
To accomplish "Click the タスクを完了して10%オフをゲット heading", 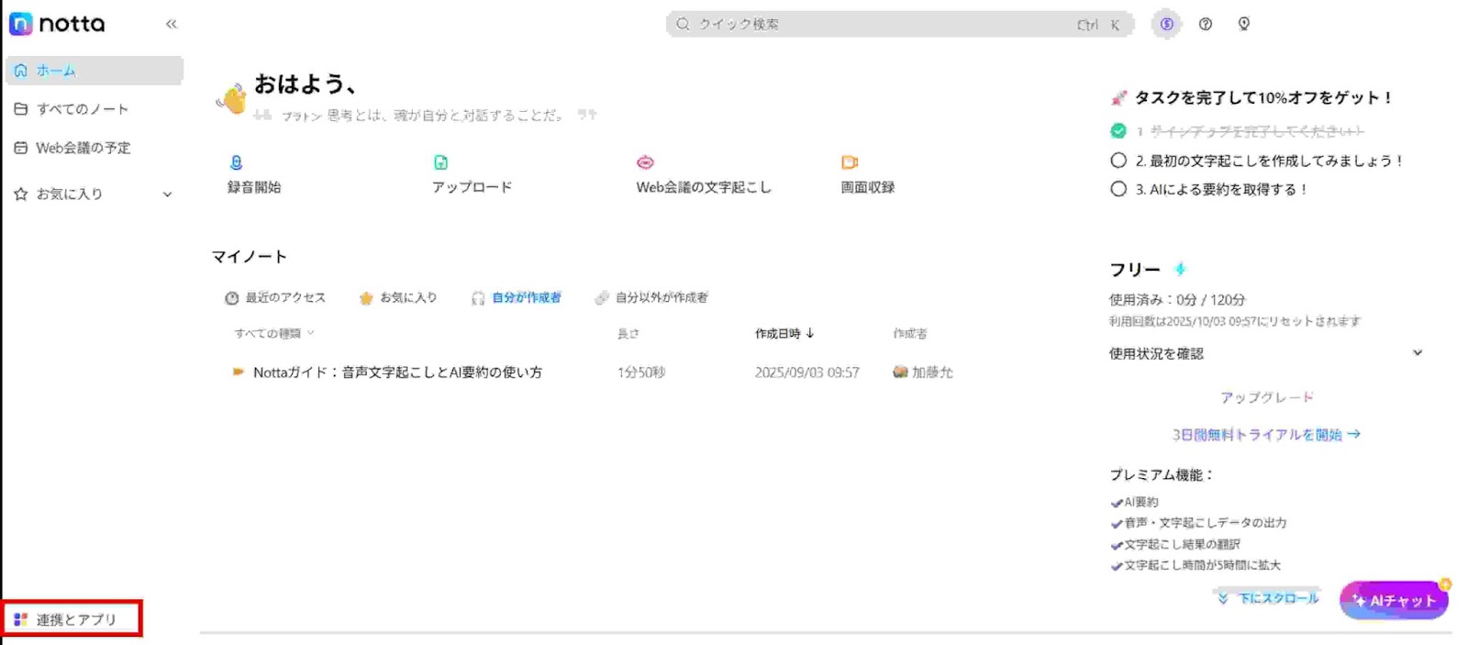I will pyautogui.click(x=1263, y=97).
